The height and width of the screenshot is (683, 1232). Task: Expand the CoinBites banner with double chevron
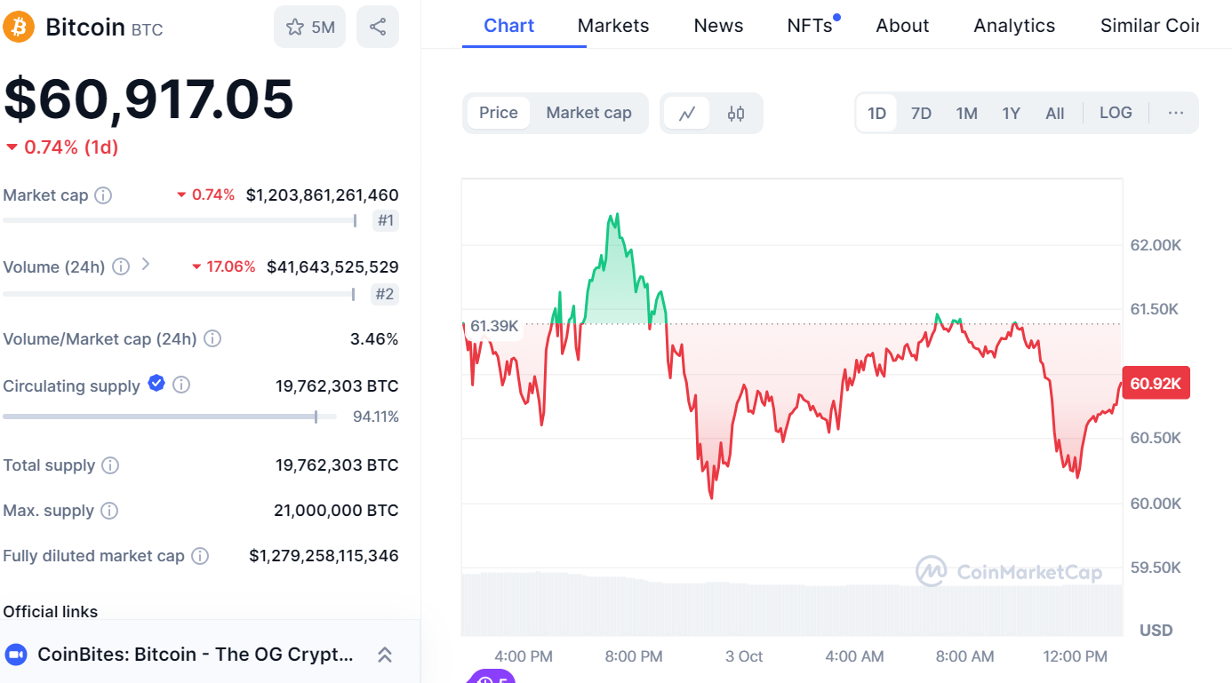[385, 655]
